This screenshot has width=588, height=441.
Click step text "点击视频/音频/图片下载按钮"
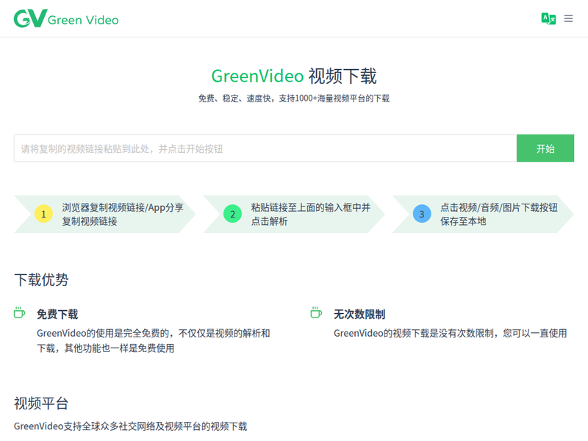pos(499,207)
